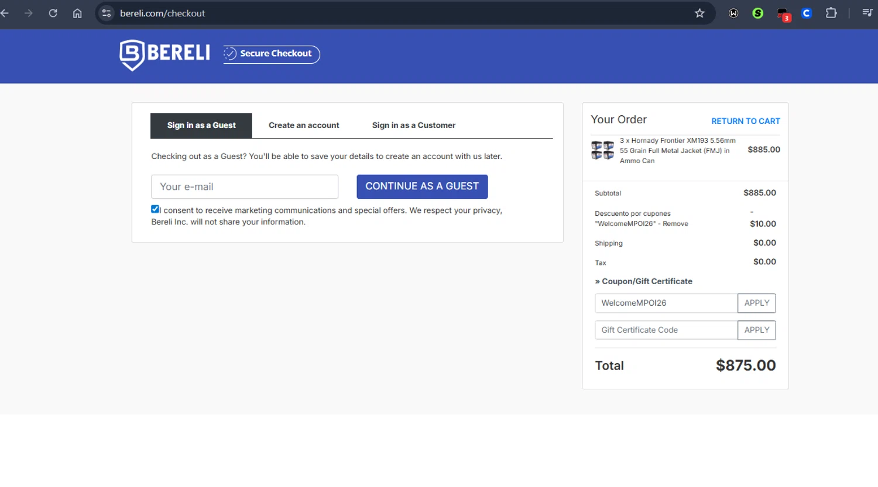Click the $10.00 discount value
This screenshot has height=487, width=878.
click(x=763, y=224)
